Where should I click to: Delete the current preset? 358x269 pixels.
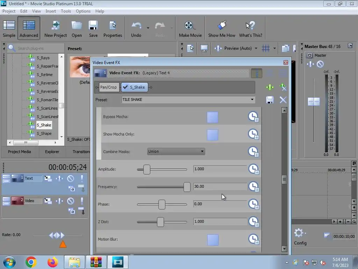pos(283,100)
